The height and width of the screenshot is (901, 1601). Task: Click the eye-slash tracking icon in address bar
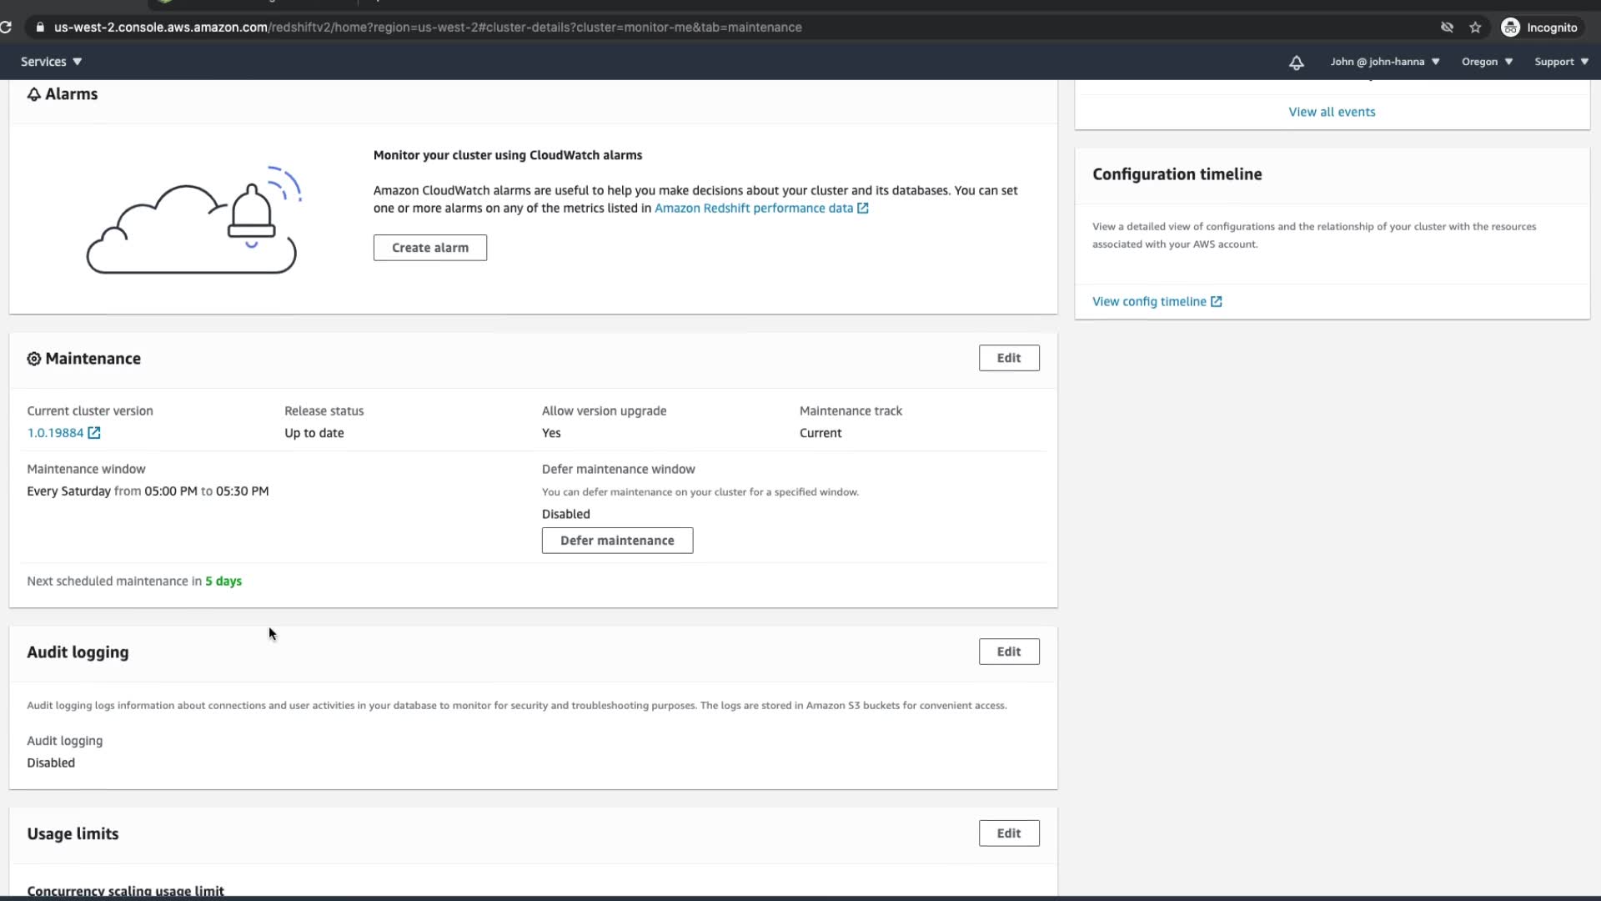pos(1447,28)
